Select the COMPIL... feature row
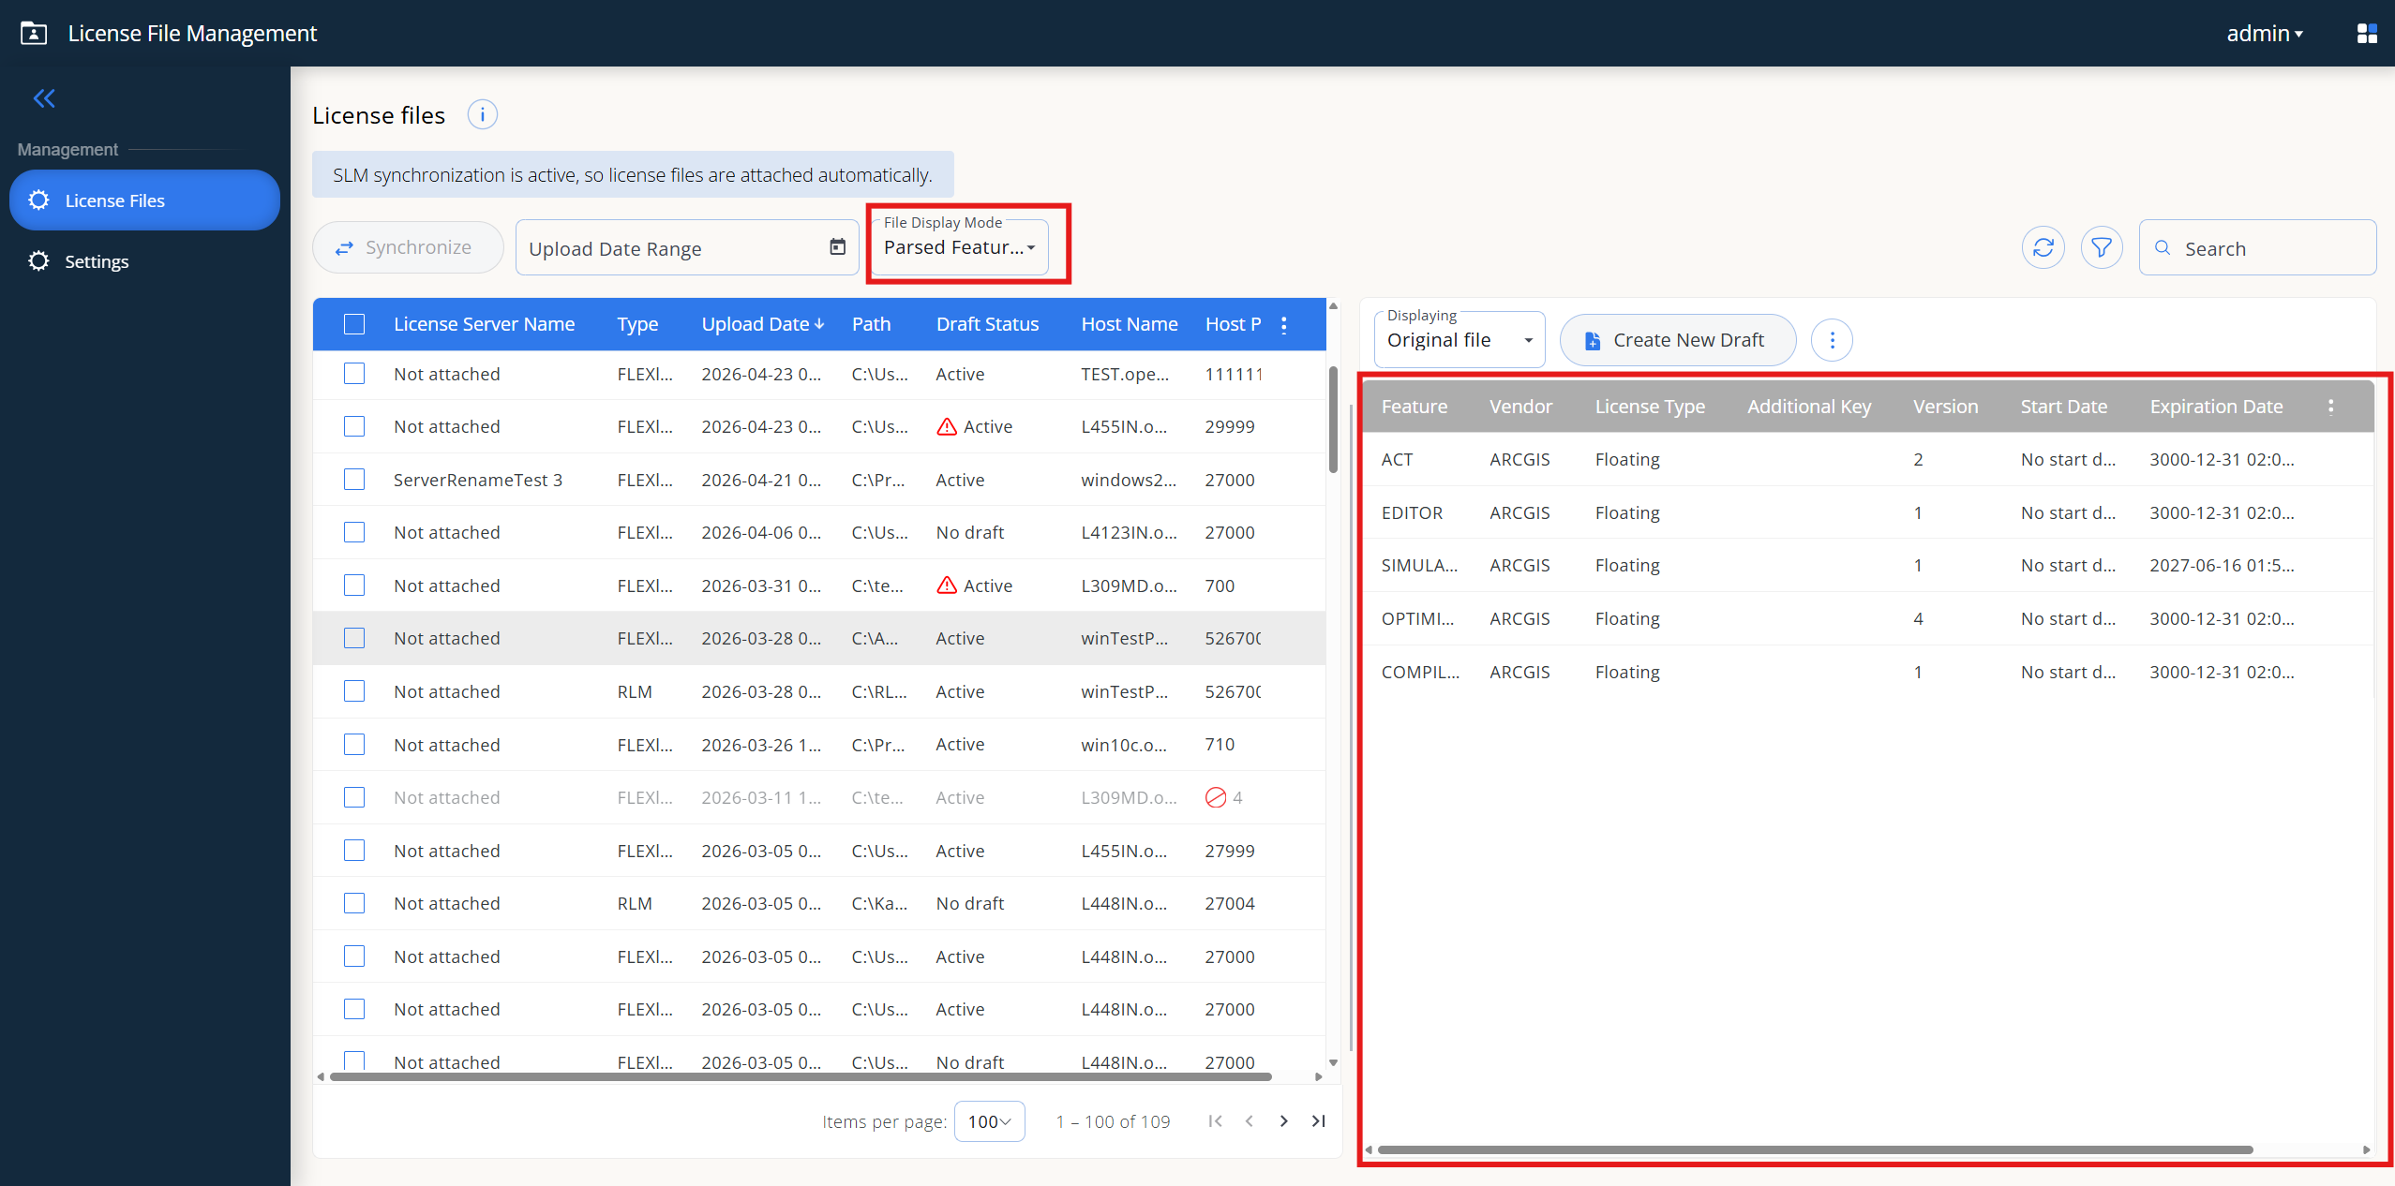The image size is (2395, 1186). (1867, 673)
